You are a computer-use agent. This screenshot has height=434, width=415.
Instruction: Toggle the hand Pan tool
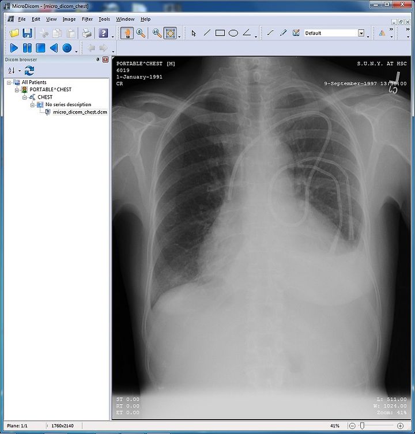(x=127, y=33)
